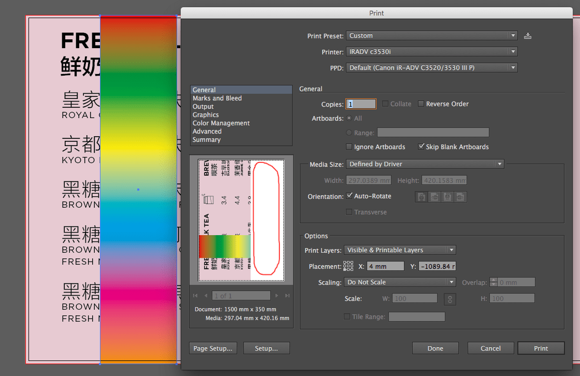This screenshot has height=376, width=580.
Task: Go to next page in preview
Action: (x=277, y=295)
